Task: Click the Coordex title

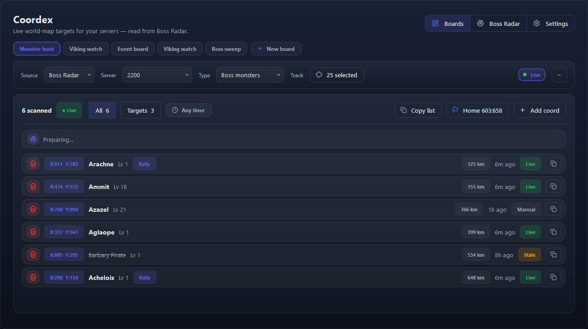Action: [33, 20]
